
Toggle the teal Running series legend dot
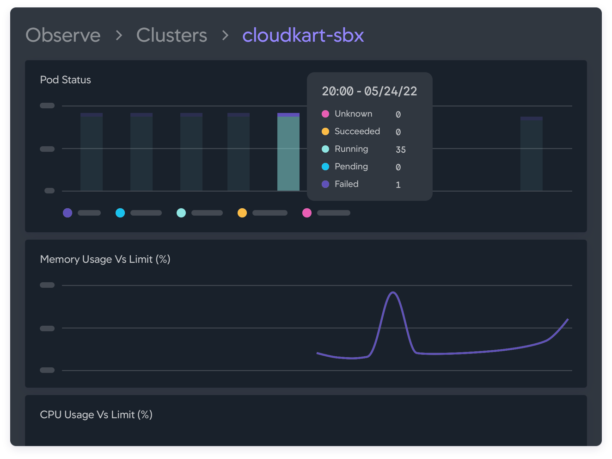click(181, 213)
